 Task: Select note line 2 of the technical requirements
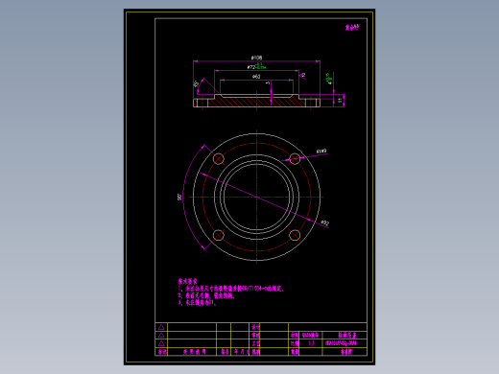pyautogui.click(x=206, y=295)
